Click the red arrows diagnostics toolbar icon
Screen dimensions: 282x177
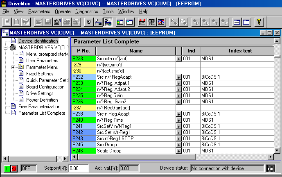[x=142, y=22]
